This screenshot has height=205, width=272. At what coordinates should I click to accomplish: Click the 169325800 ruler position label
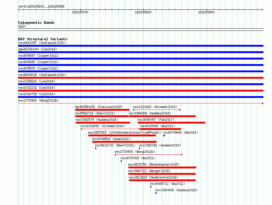coord(143,12)
